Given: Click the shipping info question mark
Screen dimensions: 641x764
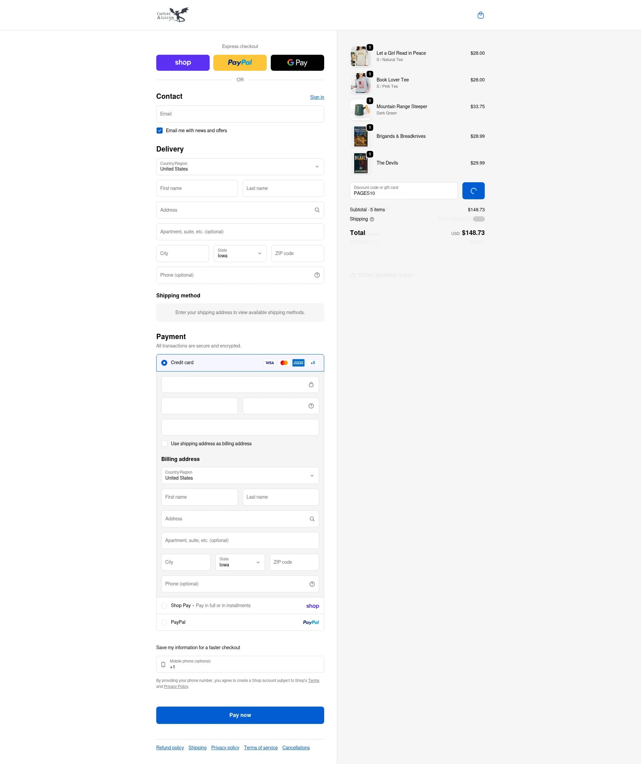Looking at the screenshot, I should point(372,219).
